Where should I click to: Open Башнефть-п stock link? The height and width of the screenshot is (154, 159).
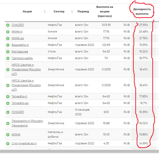point(20,45)
